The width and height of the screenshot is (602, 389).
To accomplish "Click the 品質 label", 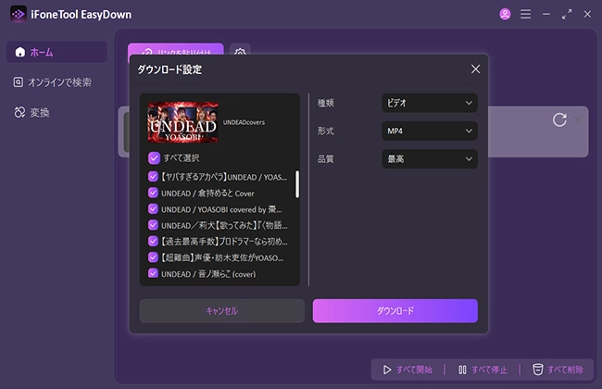I will [x=326, y=159].
